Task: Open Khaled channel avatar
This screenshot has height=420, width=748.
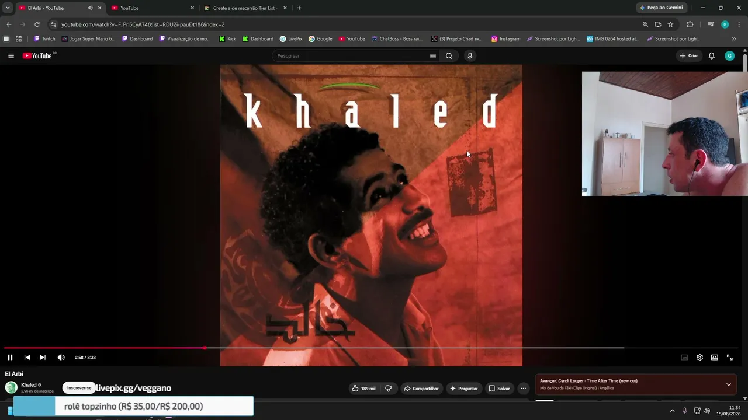Action: (11, 387)
